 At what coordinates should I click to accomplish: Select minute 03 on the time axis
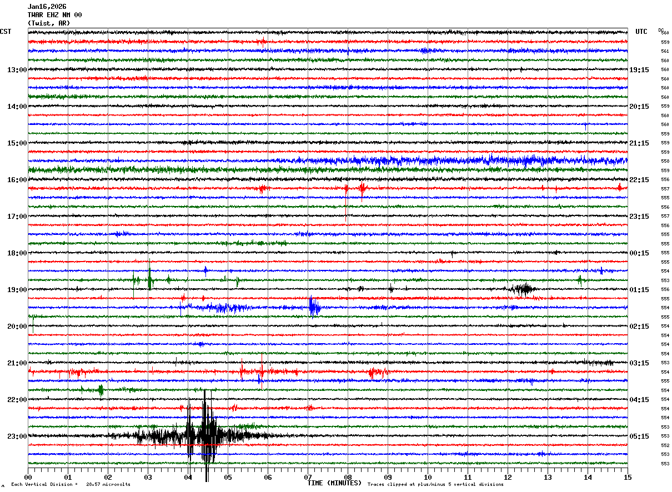[148, 477]
